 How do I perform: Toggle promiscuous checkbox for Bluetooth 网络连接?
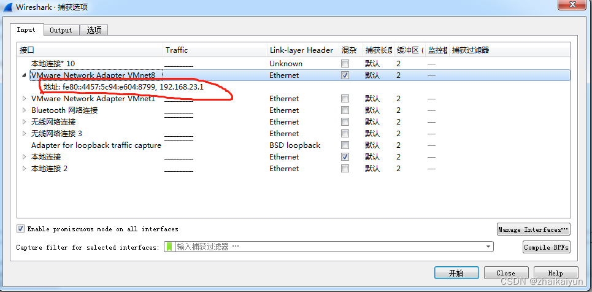click(x=345, y=110)
